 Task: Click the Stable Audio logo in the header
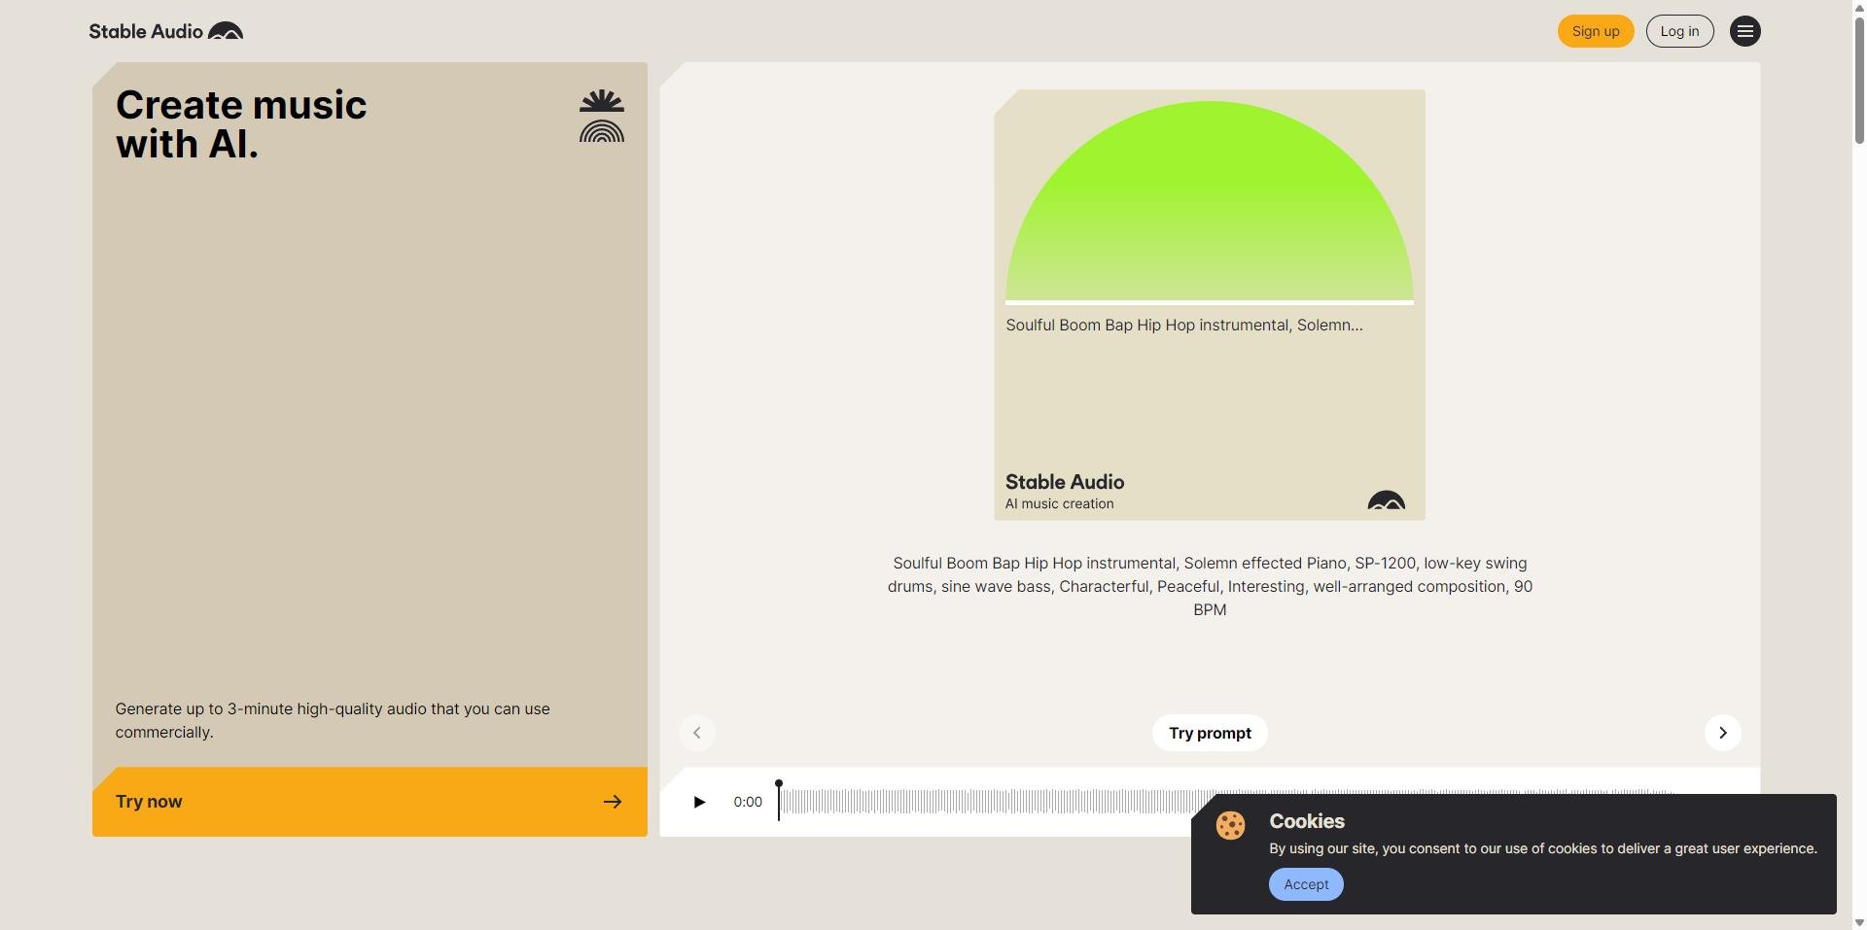166,31
